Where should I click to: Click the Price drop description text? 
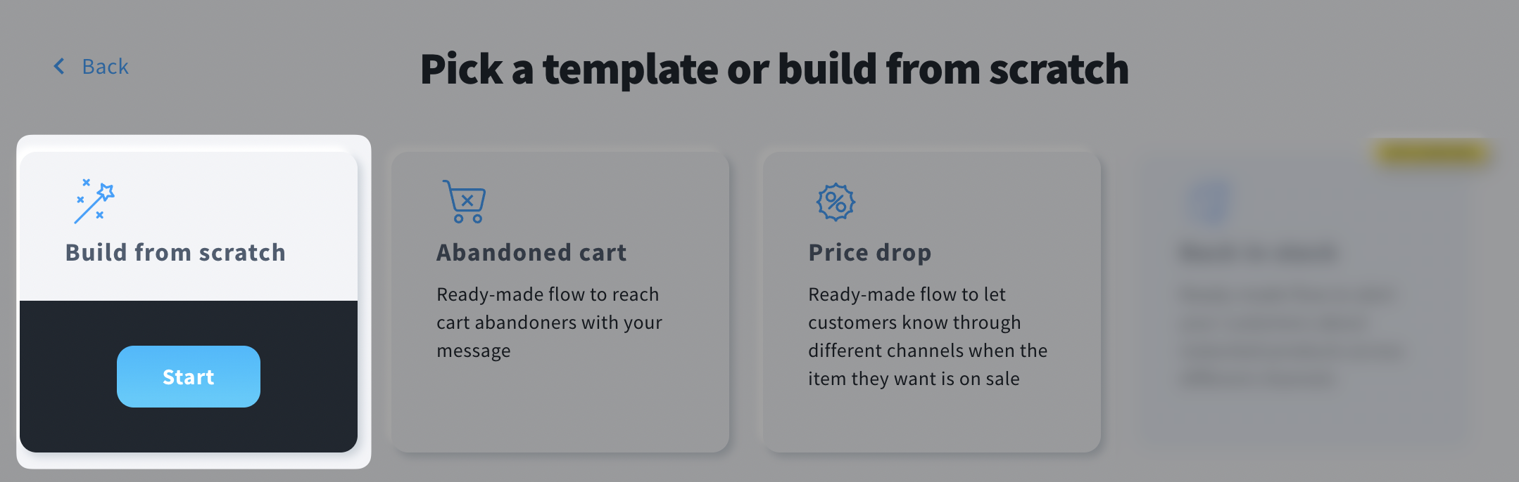(927, 336)
